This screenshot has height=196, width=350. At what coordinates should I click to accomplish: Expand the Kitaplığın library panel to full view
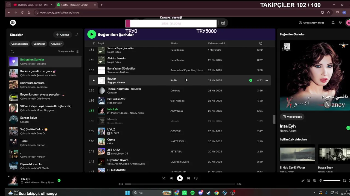tap(77, 35)
